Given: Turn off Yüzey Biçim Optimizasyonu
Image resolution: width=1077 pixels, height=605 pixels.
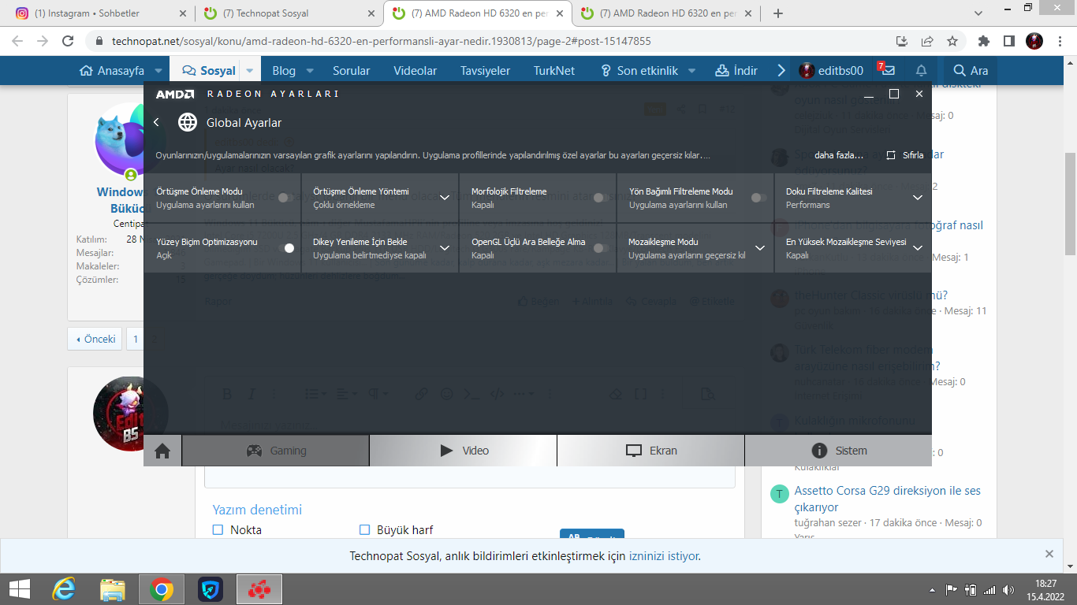Looking at the screenshot, I should click(x=286, y=248).
